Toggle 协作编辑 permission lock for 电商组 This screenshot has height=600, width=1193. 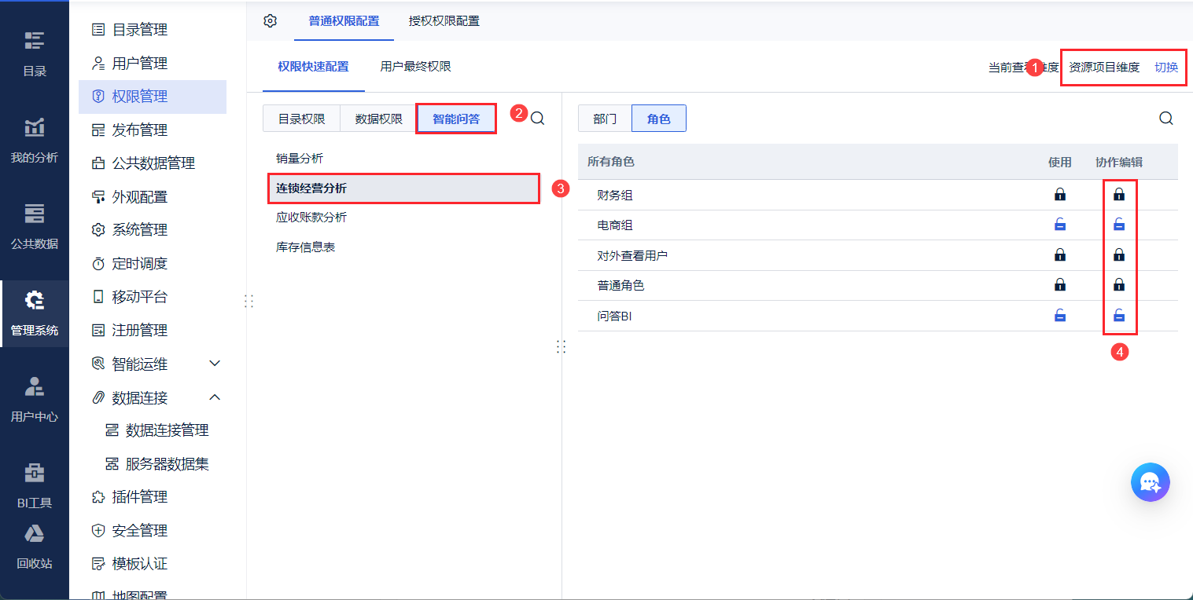pos(1119,225)
